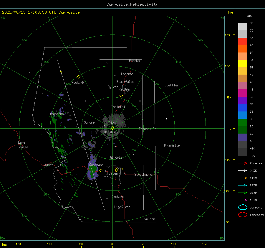Click the red forecast ellipse legend icon
The height and width of the screenshot is (248, 265).
[243, 215]
